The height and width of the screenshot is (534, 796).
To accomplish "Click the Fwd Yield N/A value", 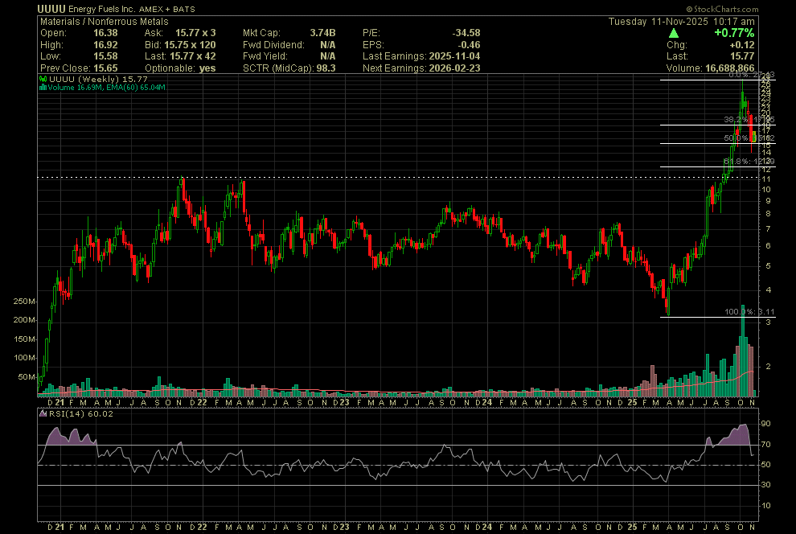I will coord(327,56).
